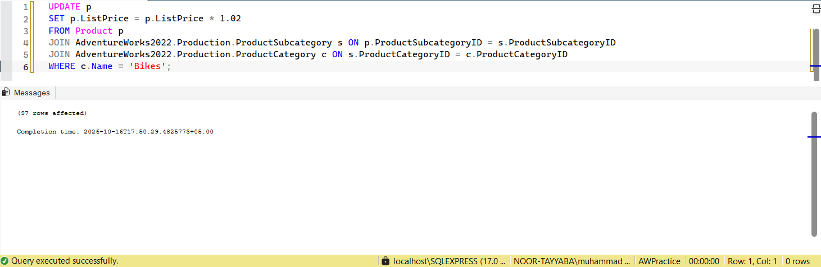Click the WHERE keyword on line 6
This screenshot has height=267, width=821.
pos(62,66)
